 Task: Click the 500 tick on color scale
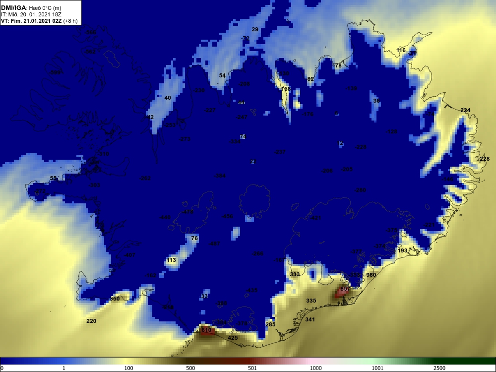pos(190,368)
